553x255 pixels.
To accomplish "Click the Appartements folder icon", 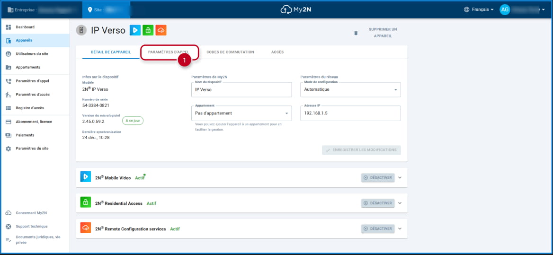I will pyautogui.click(x=9, y=67).
